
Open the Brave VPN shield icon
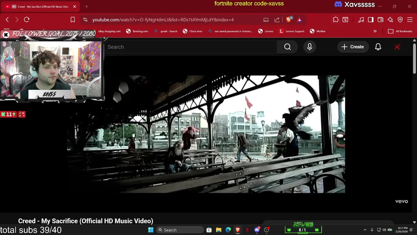coord(400,20)
